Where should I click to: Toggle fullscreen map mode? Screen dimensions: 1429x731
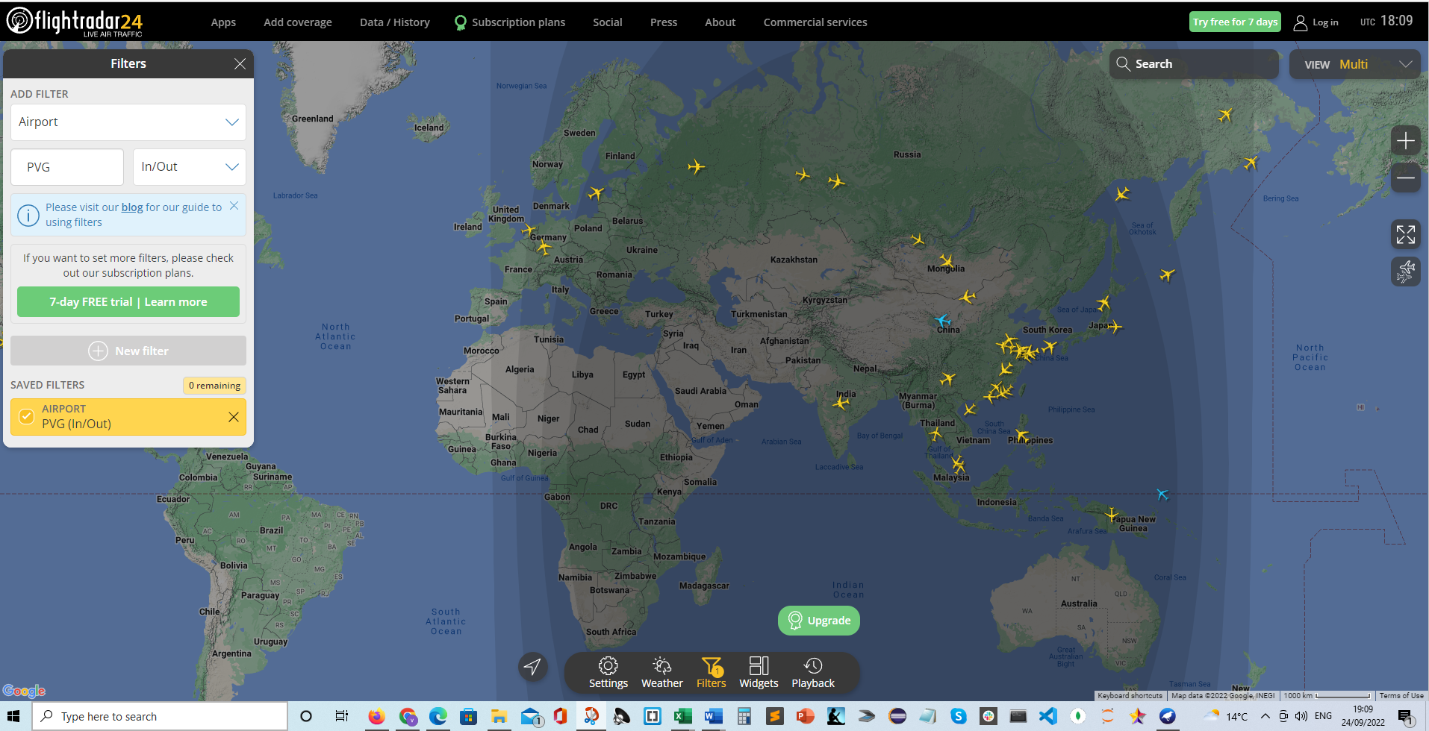[1406, 235]
